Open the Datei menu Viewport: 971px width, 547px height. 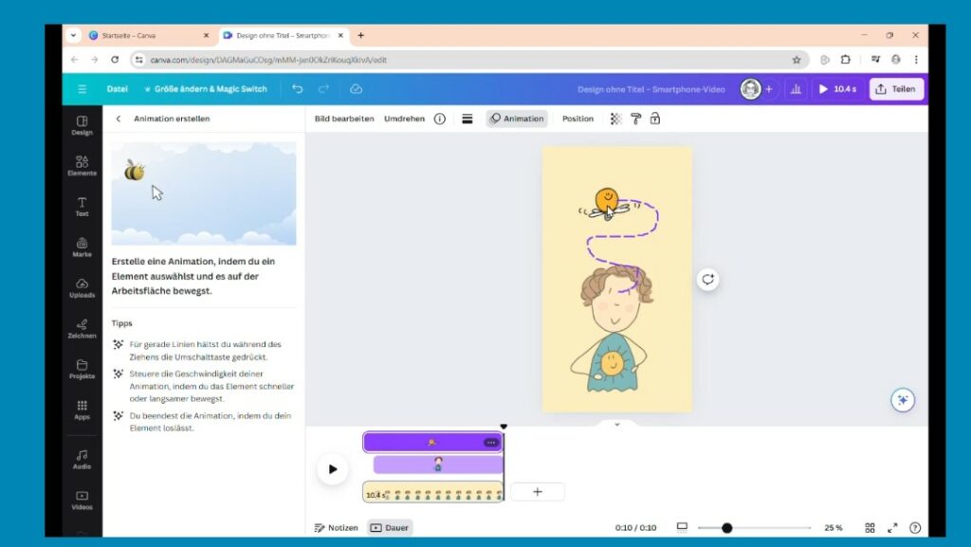coord(117,89)
